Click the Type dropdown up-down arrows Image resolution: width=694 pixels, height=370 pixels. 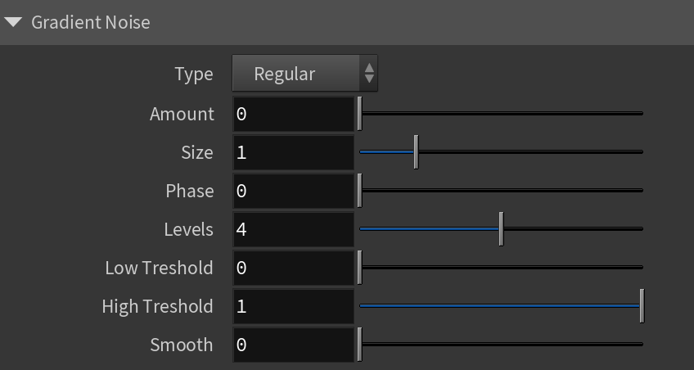tap(369, 74)
